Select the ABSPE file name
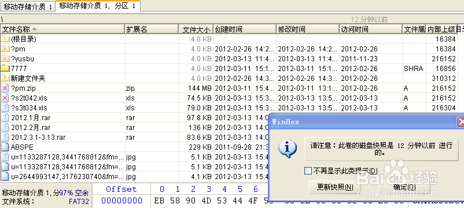Screen dimensions: 464x208 click(x=22, y=147)
